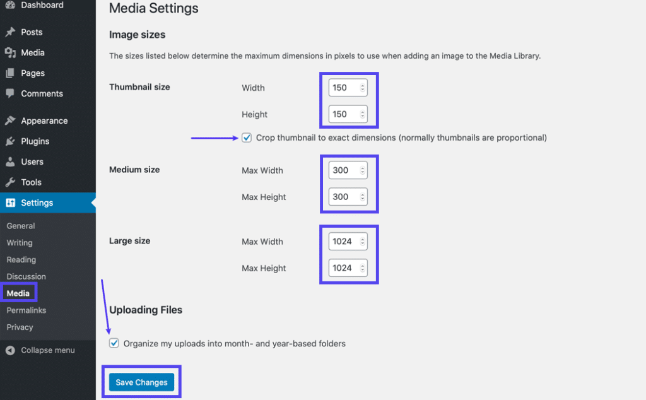The image size is (646, 400).
Task: Adjust Thumbnail Width stepper arrows
Action: coord(362,88)
